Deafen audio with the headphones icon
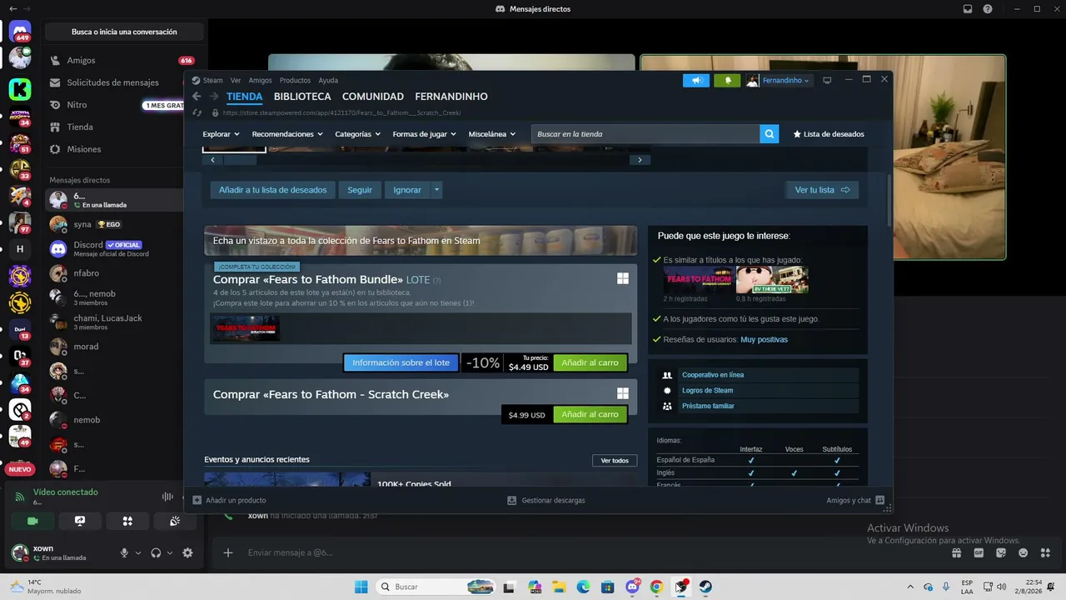 (156, 552)
